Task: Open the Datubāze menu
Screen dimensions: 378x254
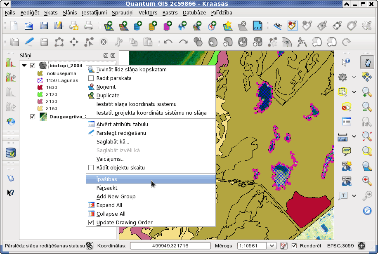Action: tap(194, 13)
